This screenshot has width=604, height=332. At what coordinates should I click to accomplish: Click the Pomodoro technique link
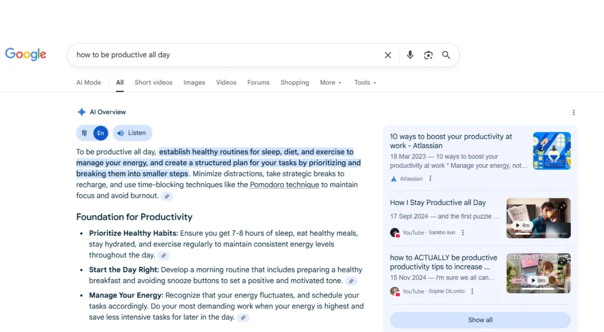coord(284,185)
